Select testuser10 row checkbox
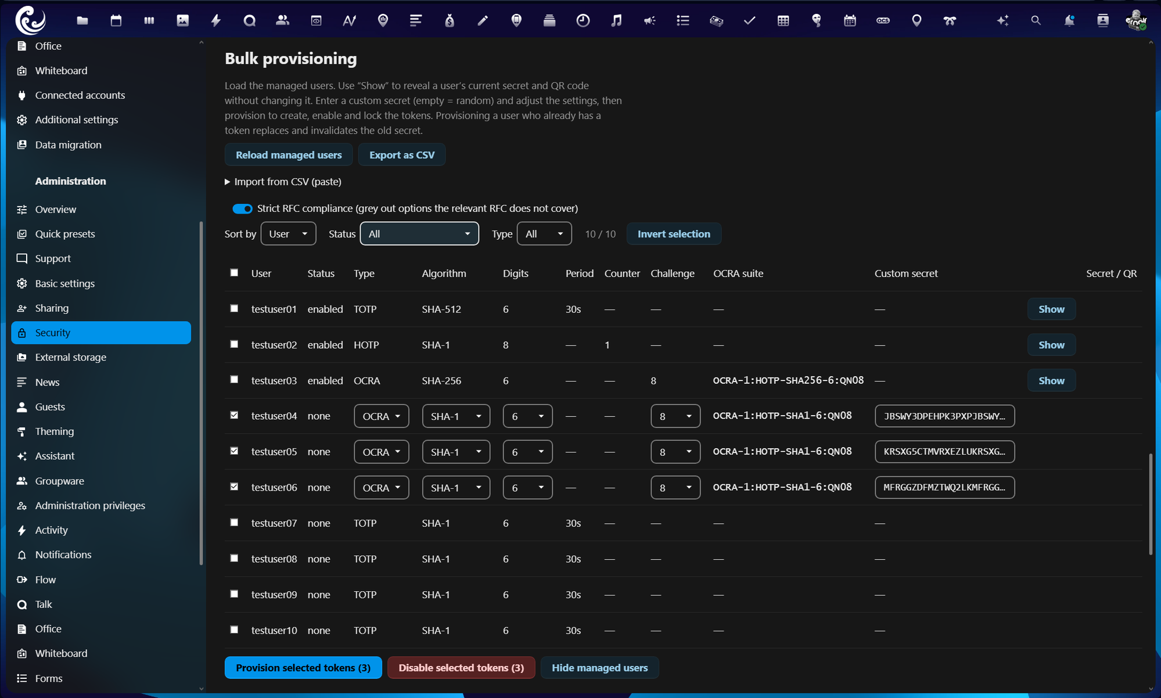Viewport: 1161px width, 698px height. pos(234,629)
